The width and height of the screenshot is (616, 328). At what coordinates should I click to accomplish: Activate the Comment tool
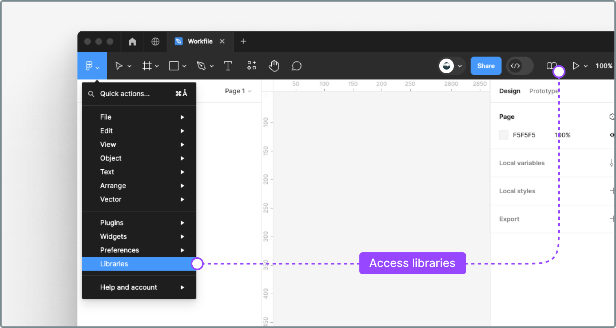click(x=296, y=66)
